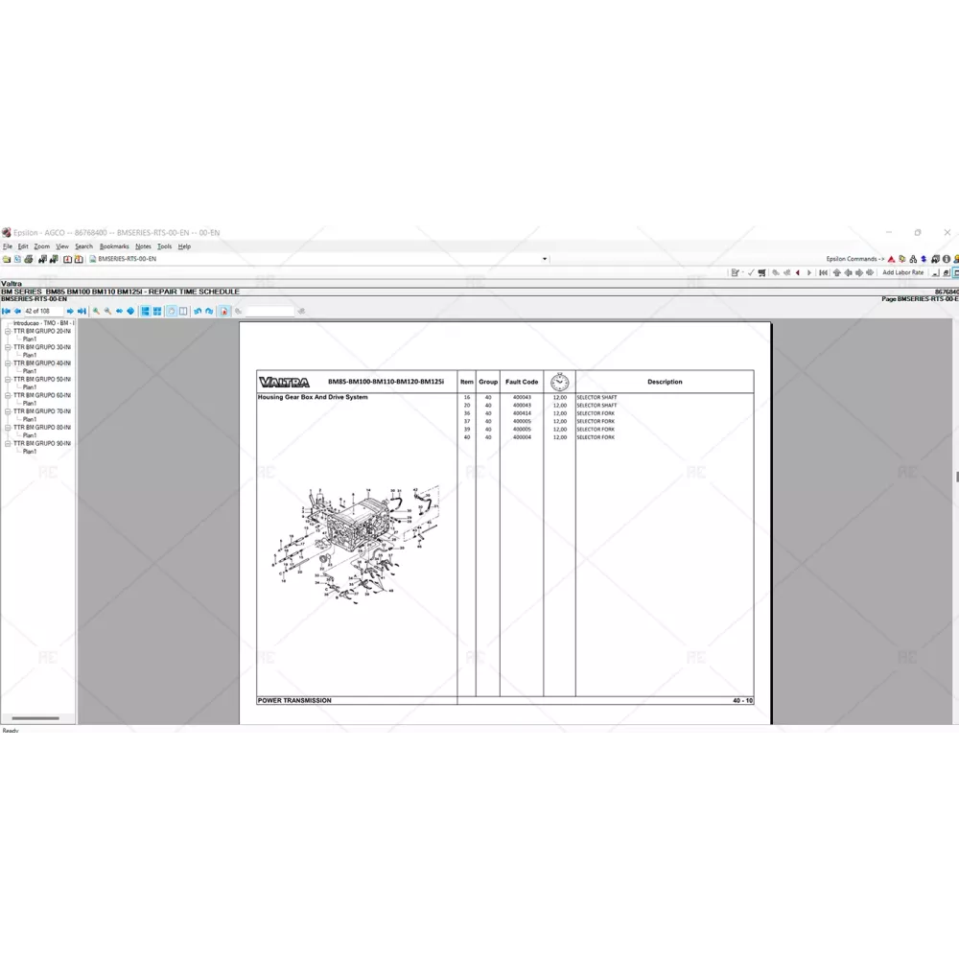Select the Introducao tree item
959x959 pixels.
tap(42, 323)
